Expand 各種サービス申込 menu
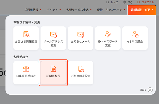 pos(79,10)
